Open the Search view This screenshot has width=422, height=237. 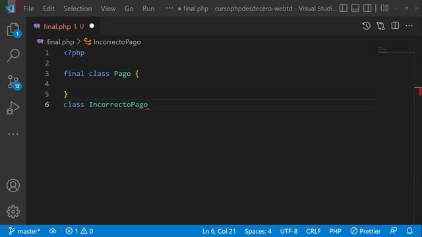click(13, 55)
